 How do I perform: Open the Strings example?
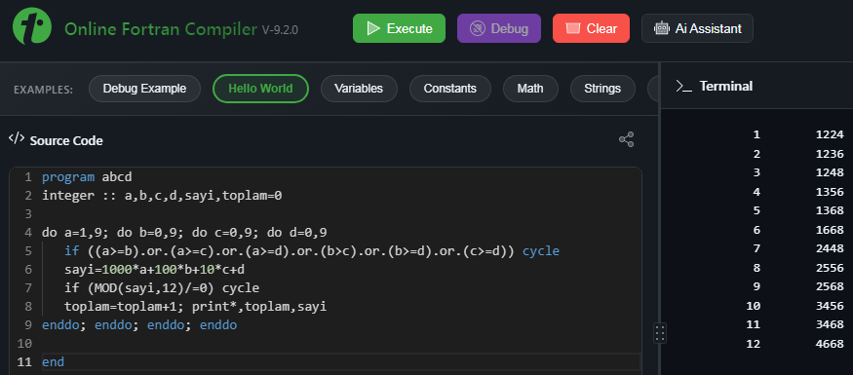(x=602, y=89)
